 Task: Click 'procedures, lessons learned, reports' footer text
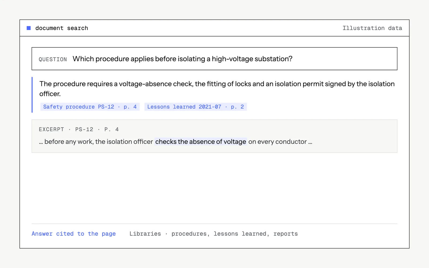[235, 234]
